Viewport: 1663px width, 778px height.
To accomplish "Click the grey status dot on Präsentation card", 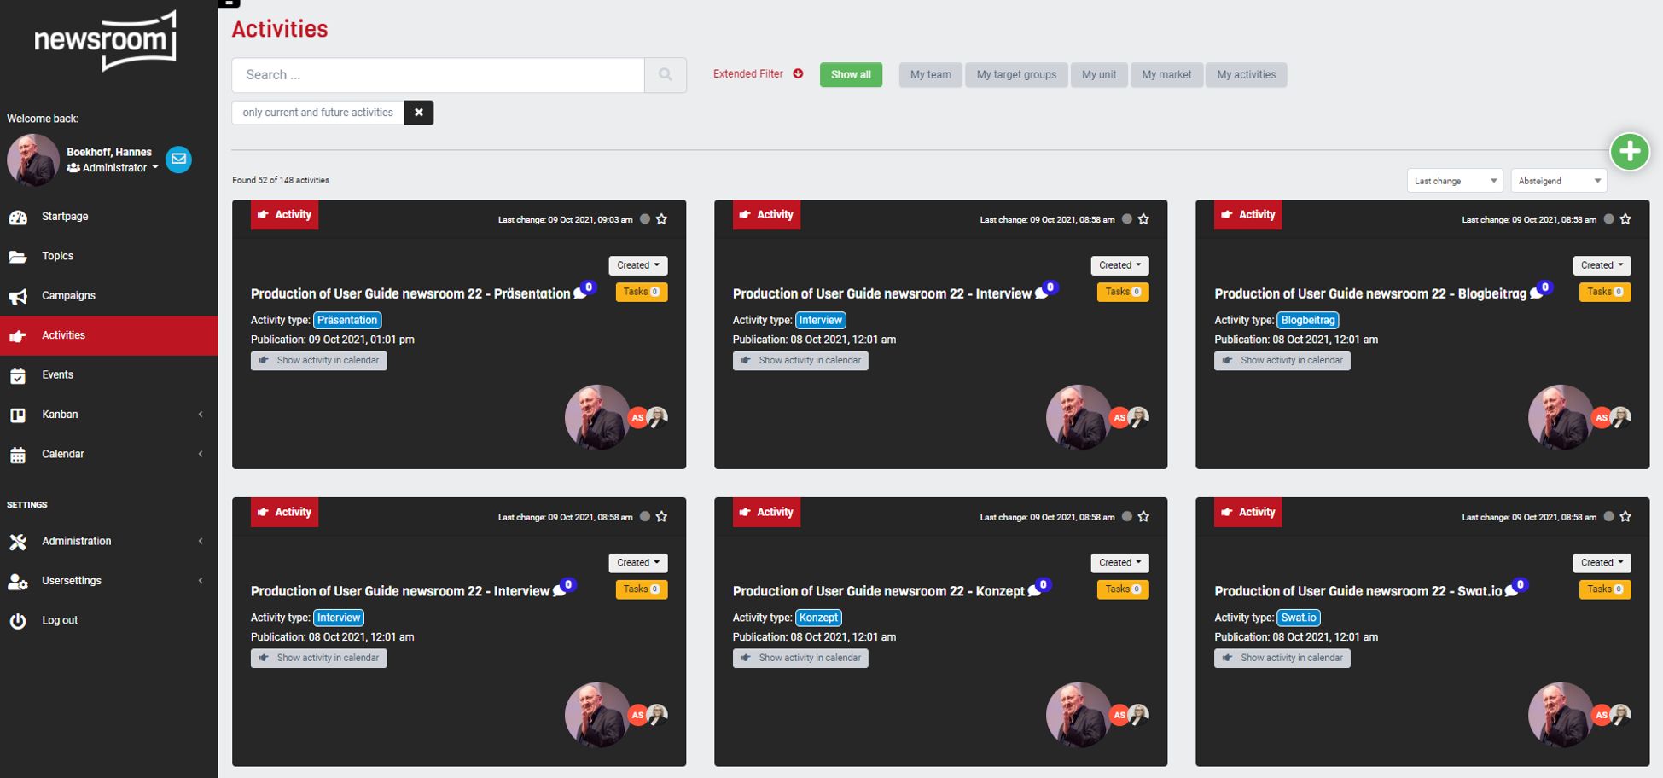I will point(645,219).
